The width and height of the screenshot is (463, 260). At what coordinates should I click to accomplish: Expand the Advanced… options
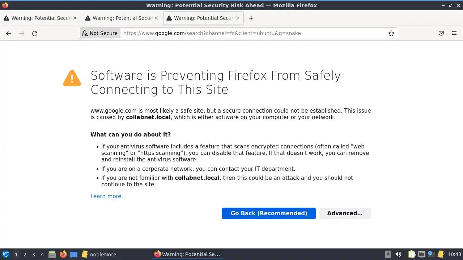tap(345, 213)
